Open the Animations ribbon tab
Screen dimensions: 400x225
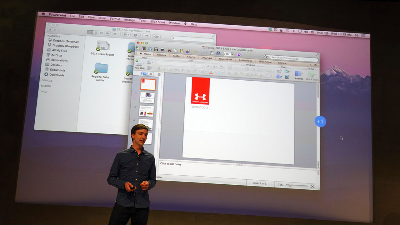coord(245,61)
